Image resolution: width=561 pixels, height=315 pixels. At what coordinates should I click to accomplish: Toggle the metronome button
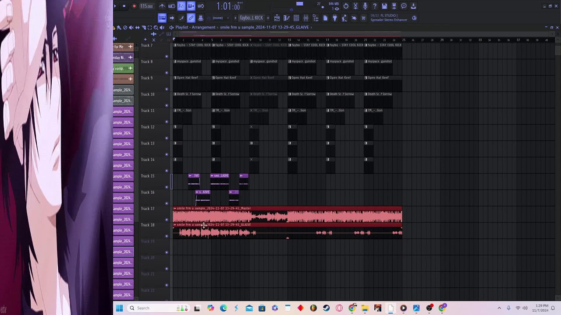(162, 6)
